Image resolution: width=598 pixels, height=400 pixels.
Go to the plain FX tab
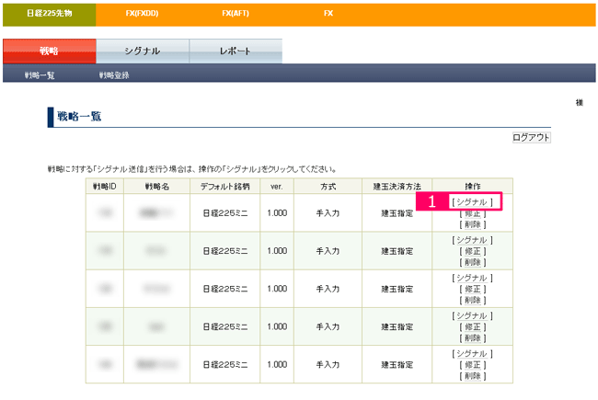pyautogui.click(x=328, y=15)
